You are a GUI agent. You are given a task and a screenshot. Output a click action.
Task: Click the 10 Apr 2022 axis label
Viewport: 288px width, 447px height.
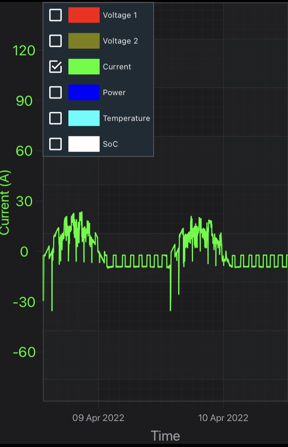click(x=223, y=418)
